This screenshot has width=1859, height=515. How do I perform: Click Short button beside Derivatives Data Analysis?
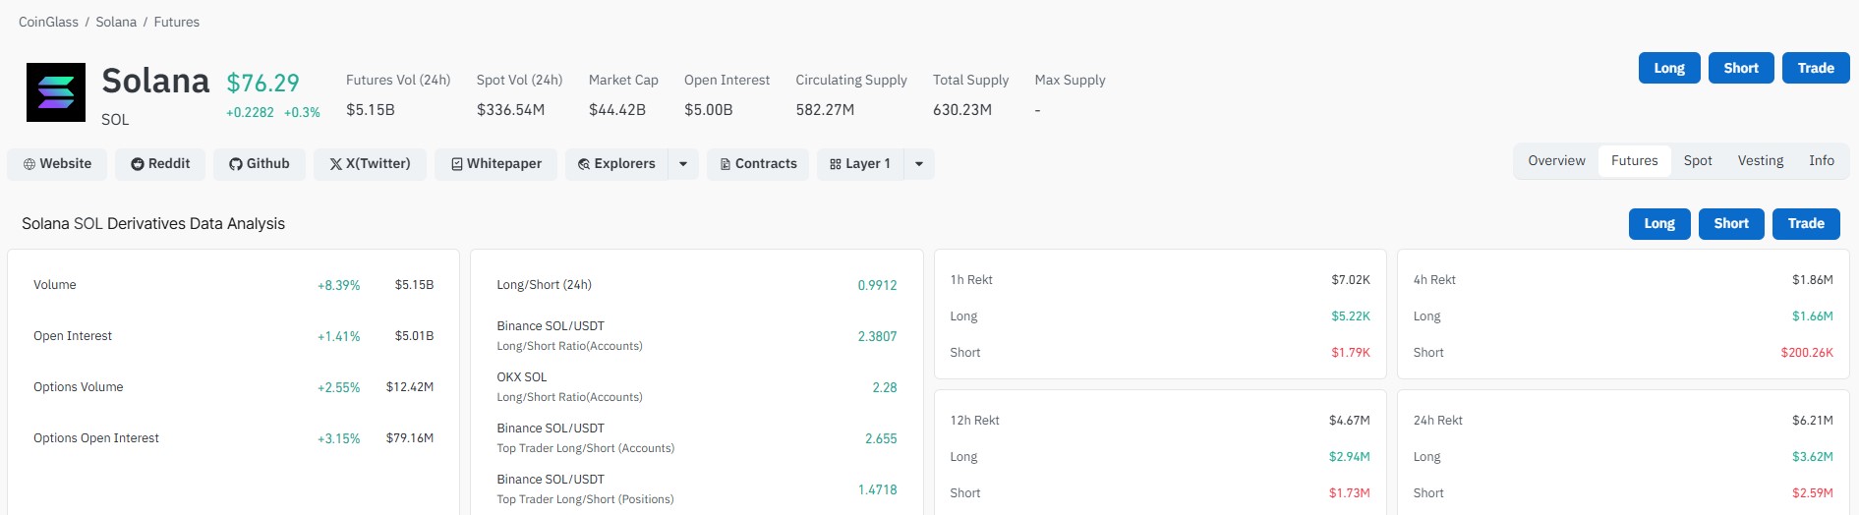1731,224
